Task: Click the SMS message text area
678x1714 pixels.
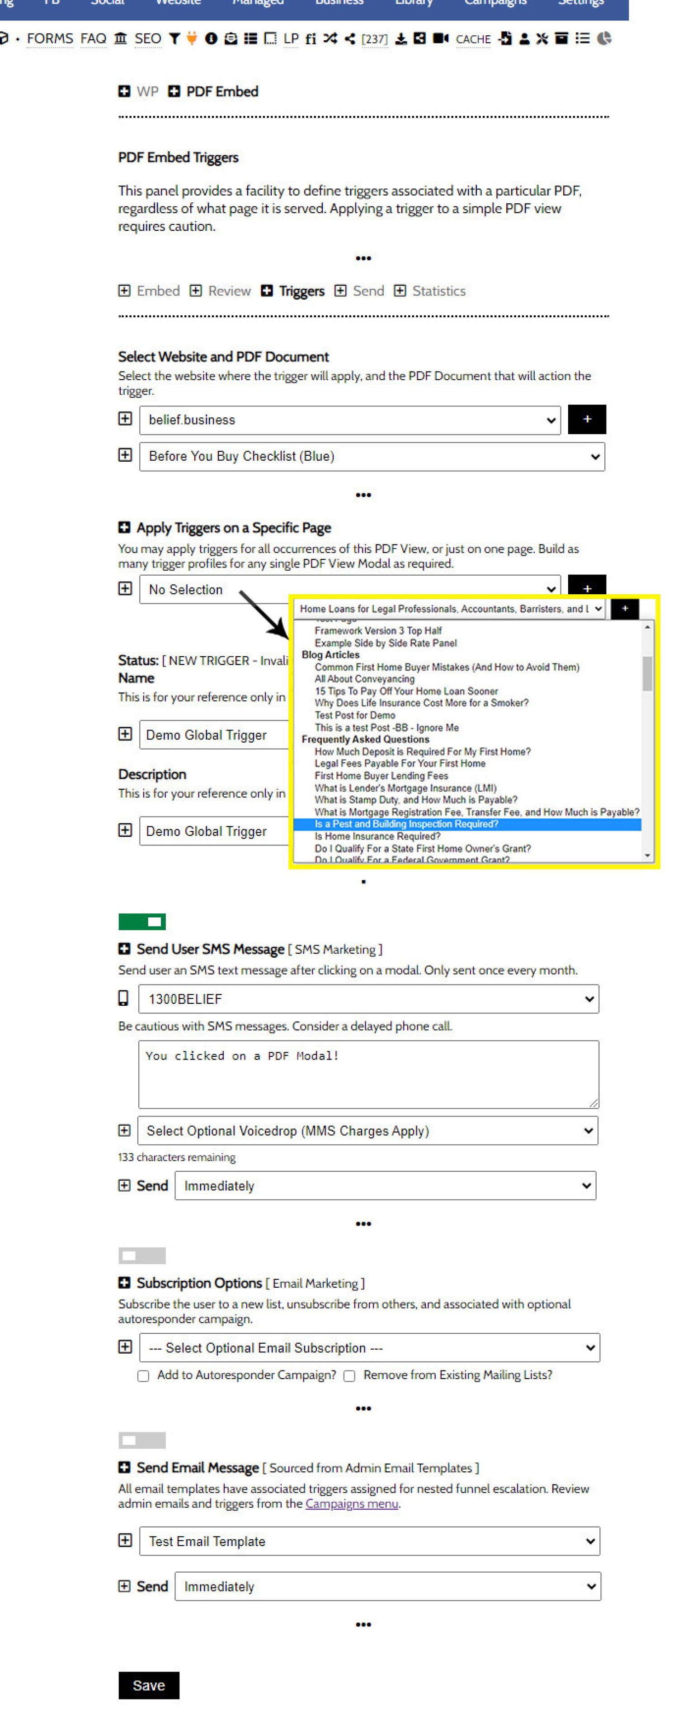Action: (368, 1074)
